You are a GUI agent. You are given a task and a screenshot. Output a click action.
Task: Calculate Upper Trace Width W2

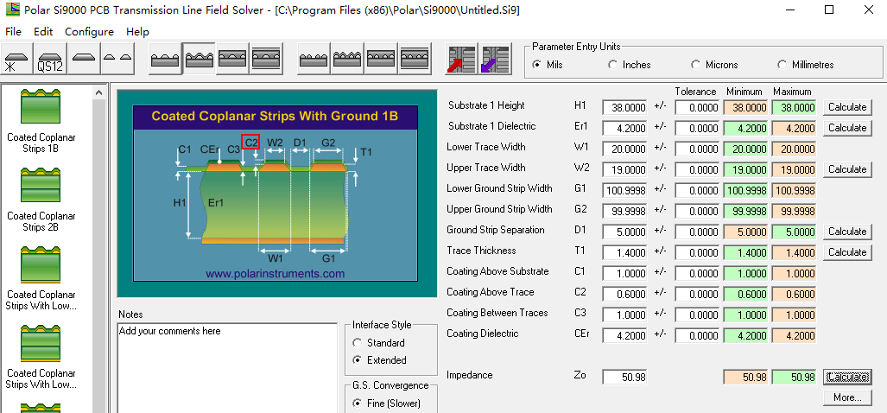(846, 169)
